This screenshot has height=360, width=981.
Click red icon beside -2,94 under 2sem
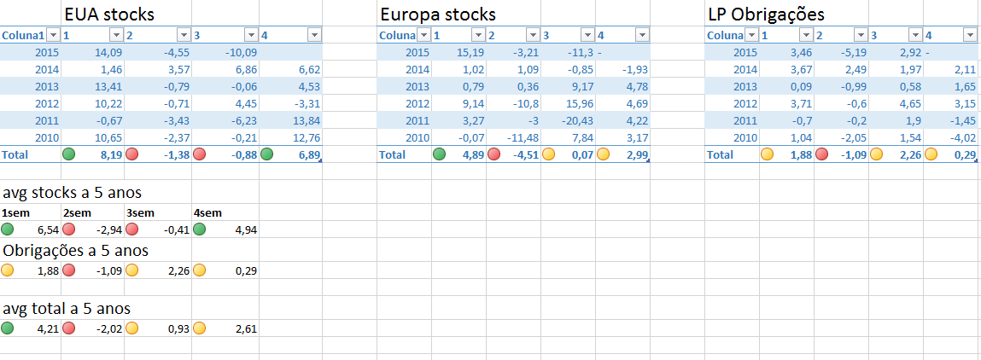(x=69, y=229)
